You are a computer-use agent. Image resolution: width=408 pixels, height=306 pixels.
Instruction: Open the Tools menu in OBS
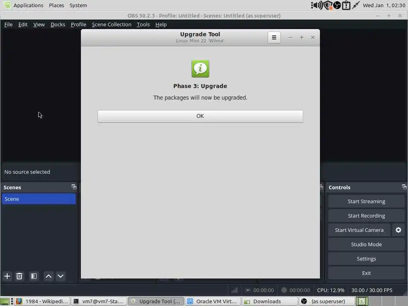click(x=143, y=24)
